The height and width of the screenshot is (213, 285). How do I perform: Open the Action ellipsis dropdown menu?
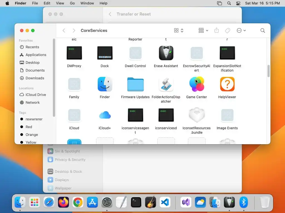(x=241, y=31)
